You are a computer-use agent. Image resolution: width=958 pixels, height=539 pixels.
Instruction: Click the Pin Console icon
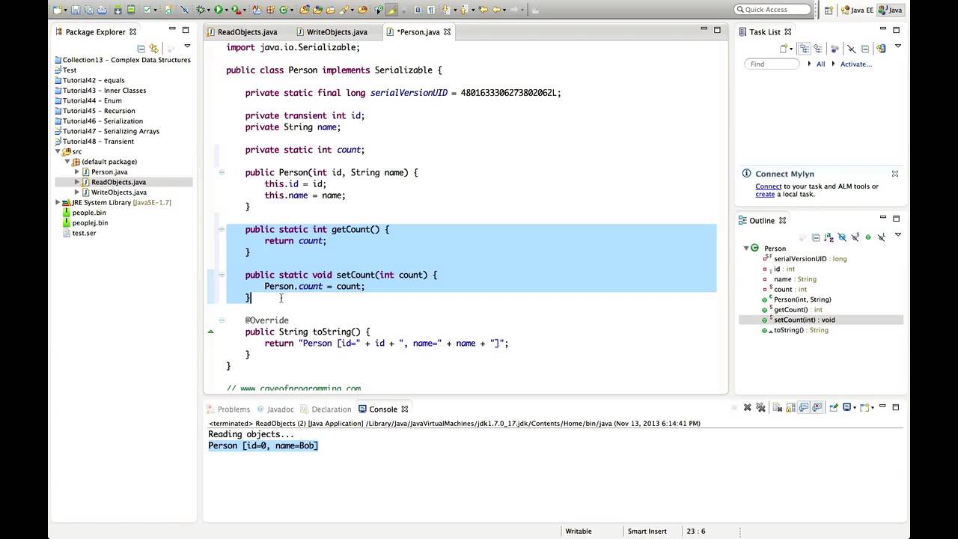[x=834, y=407]
